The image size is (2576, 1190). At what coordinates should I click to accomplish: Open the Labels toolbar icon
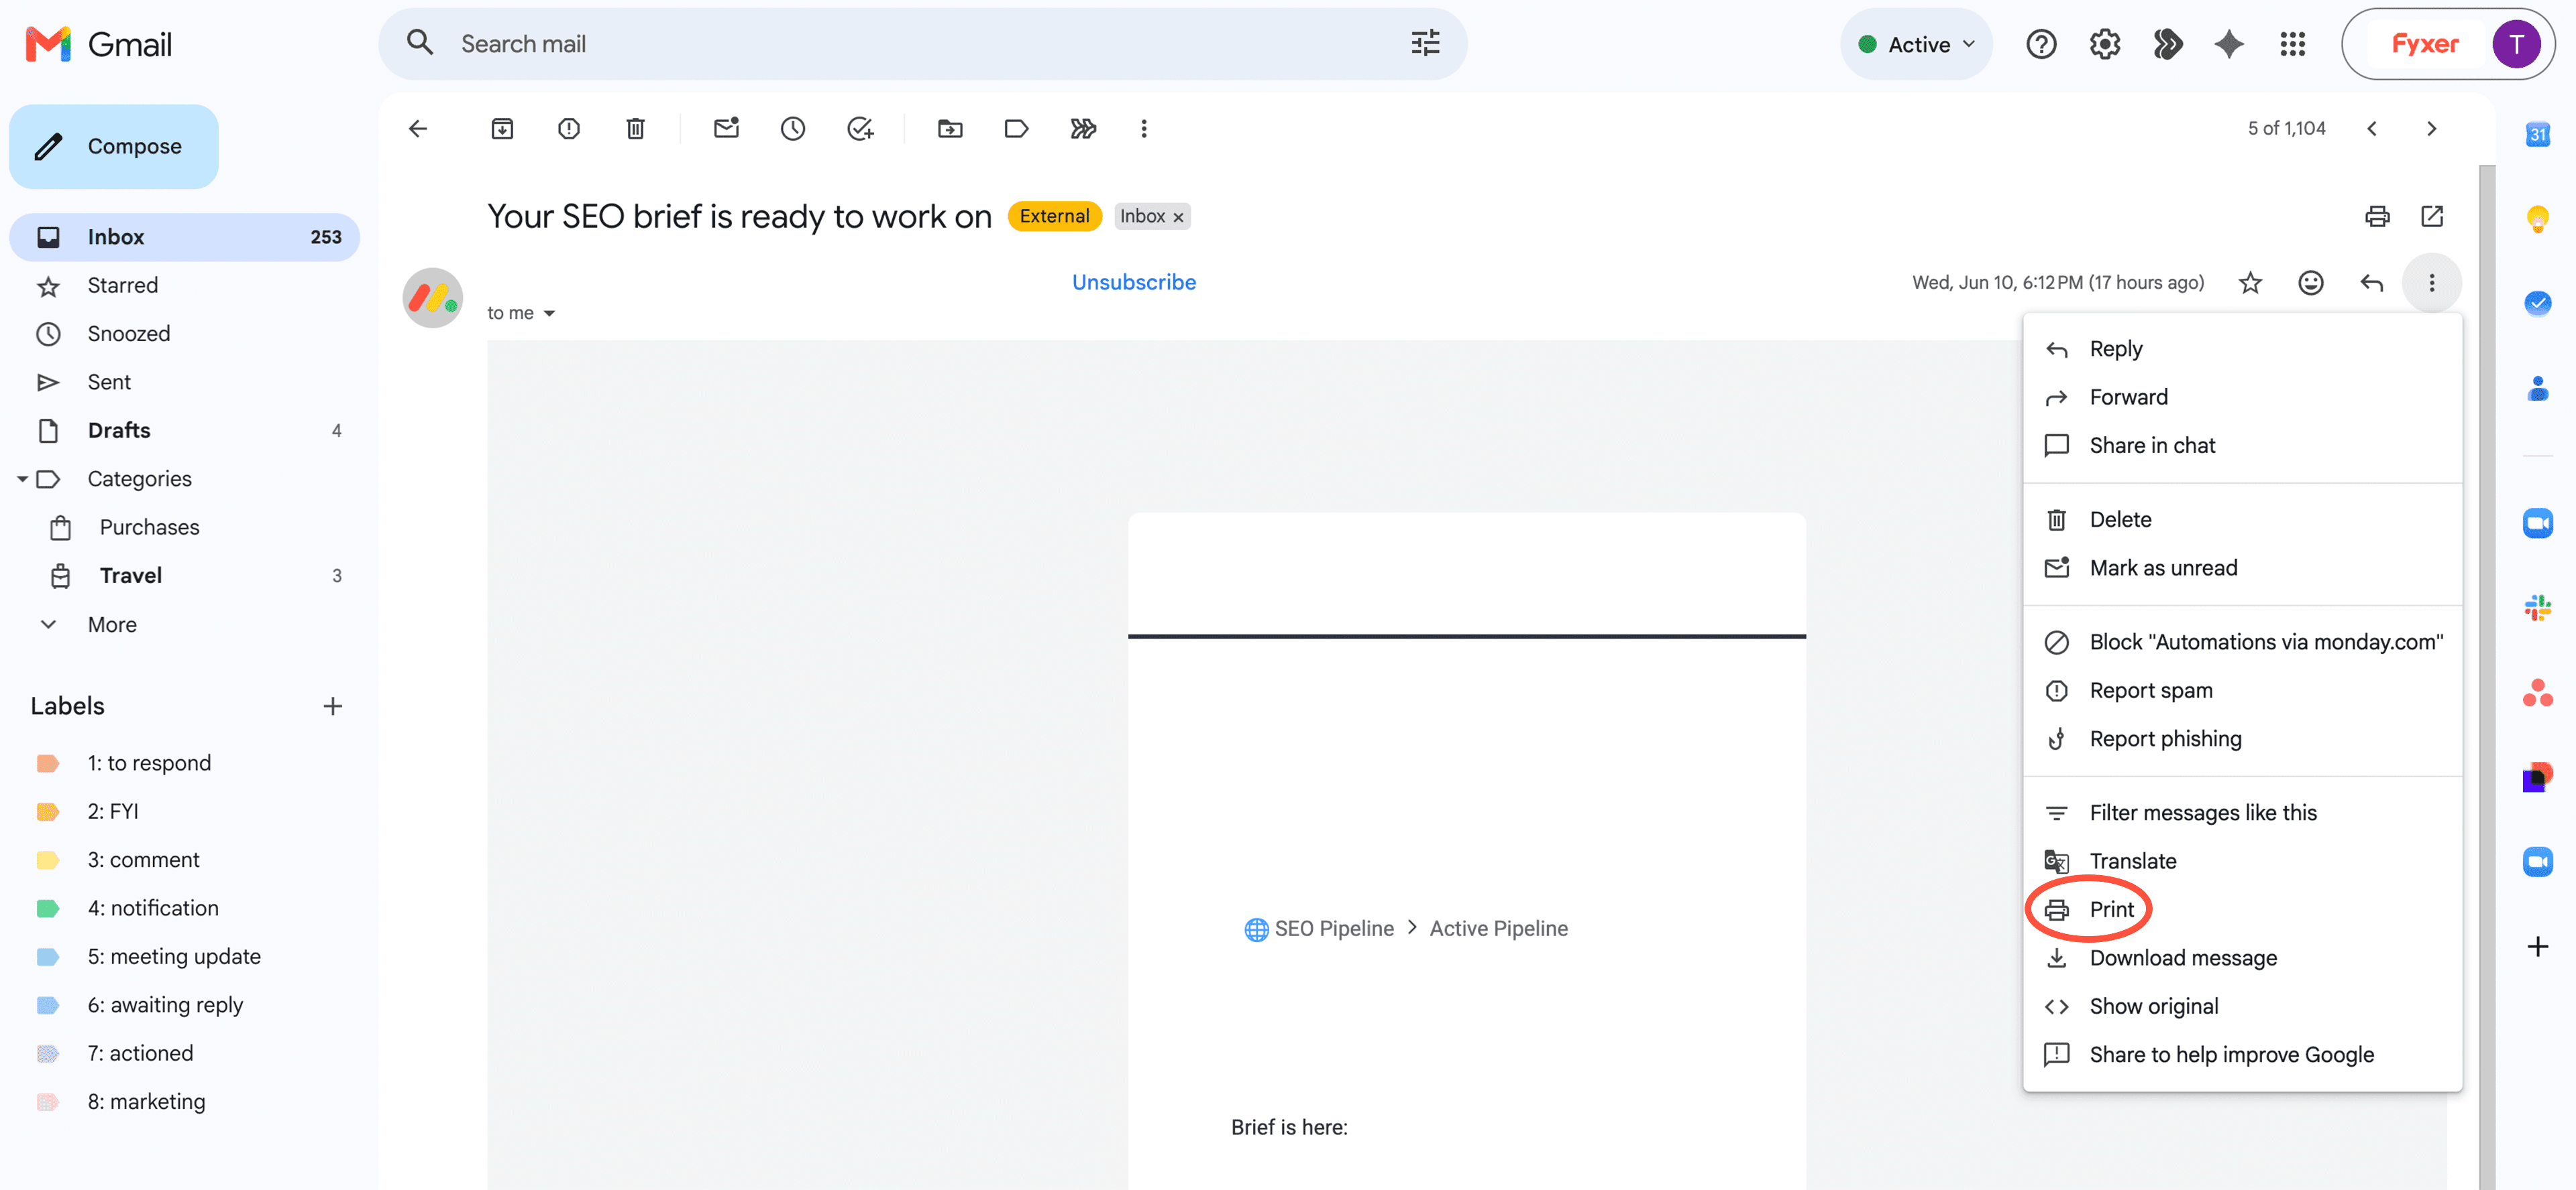pyautogui.click(x=1016, y=128)
